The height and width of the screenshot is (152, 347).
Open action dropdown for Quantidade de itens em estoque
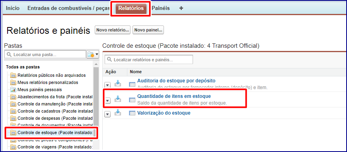coord(107,101)
